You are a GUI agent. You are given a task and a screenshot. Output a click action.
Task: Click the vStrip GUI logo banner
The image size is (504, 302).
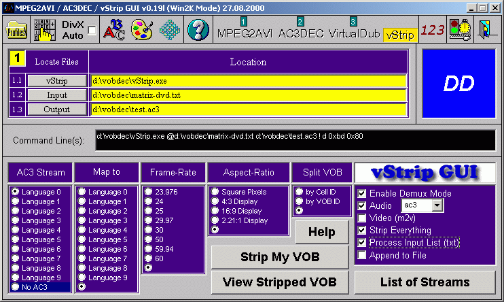coord(425,173)
